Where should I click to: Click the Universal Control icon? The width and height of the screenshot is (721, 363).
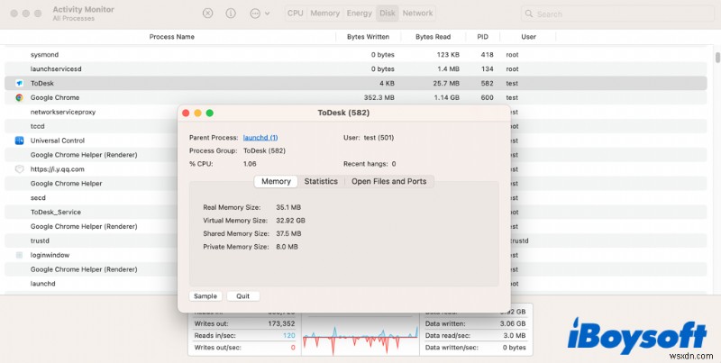(19, 141)
